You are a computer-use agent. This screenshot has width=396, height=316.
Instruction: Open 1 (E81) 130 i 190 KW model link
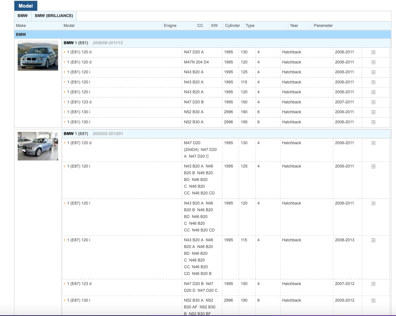point(79,112)
